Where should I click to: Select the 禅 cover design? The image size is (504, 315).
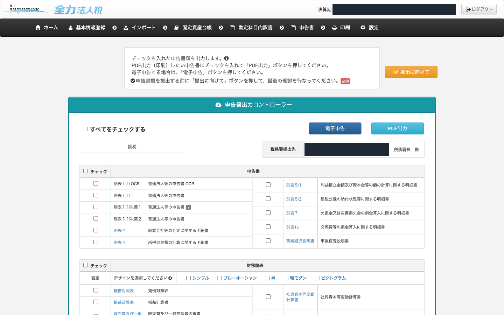point(267,278)
